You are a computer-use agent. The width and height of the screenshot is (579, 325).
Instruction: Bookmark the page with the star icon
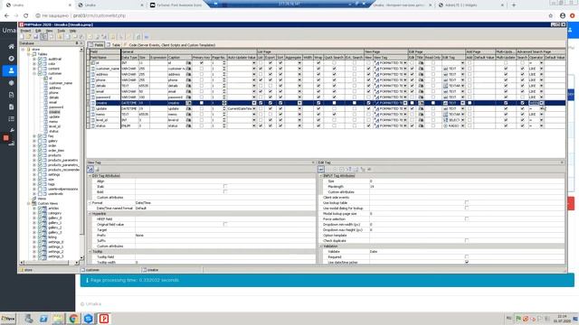[x=551, y=15]
